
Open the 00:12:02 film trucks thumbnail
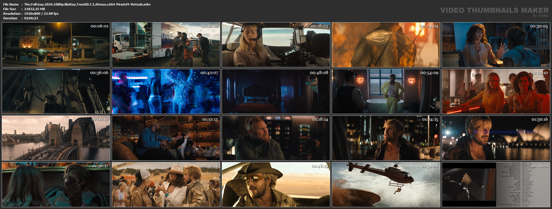166,45
